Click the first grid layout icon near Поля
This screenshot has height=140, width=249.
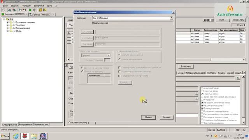(x=205, y=20)
